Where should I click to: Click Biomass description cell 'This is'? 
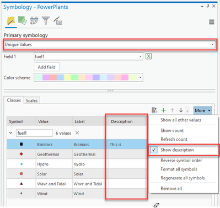coord(127,145)
